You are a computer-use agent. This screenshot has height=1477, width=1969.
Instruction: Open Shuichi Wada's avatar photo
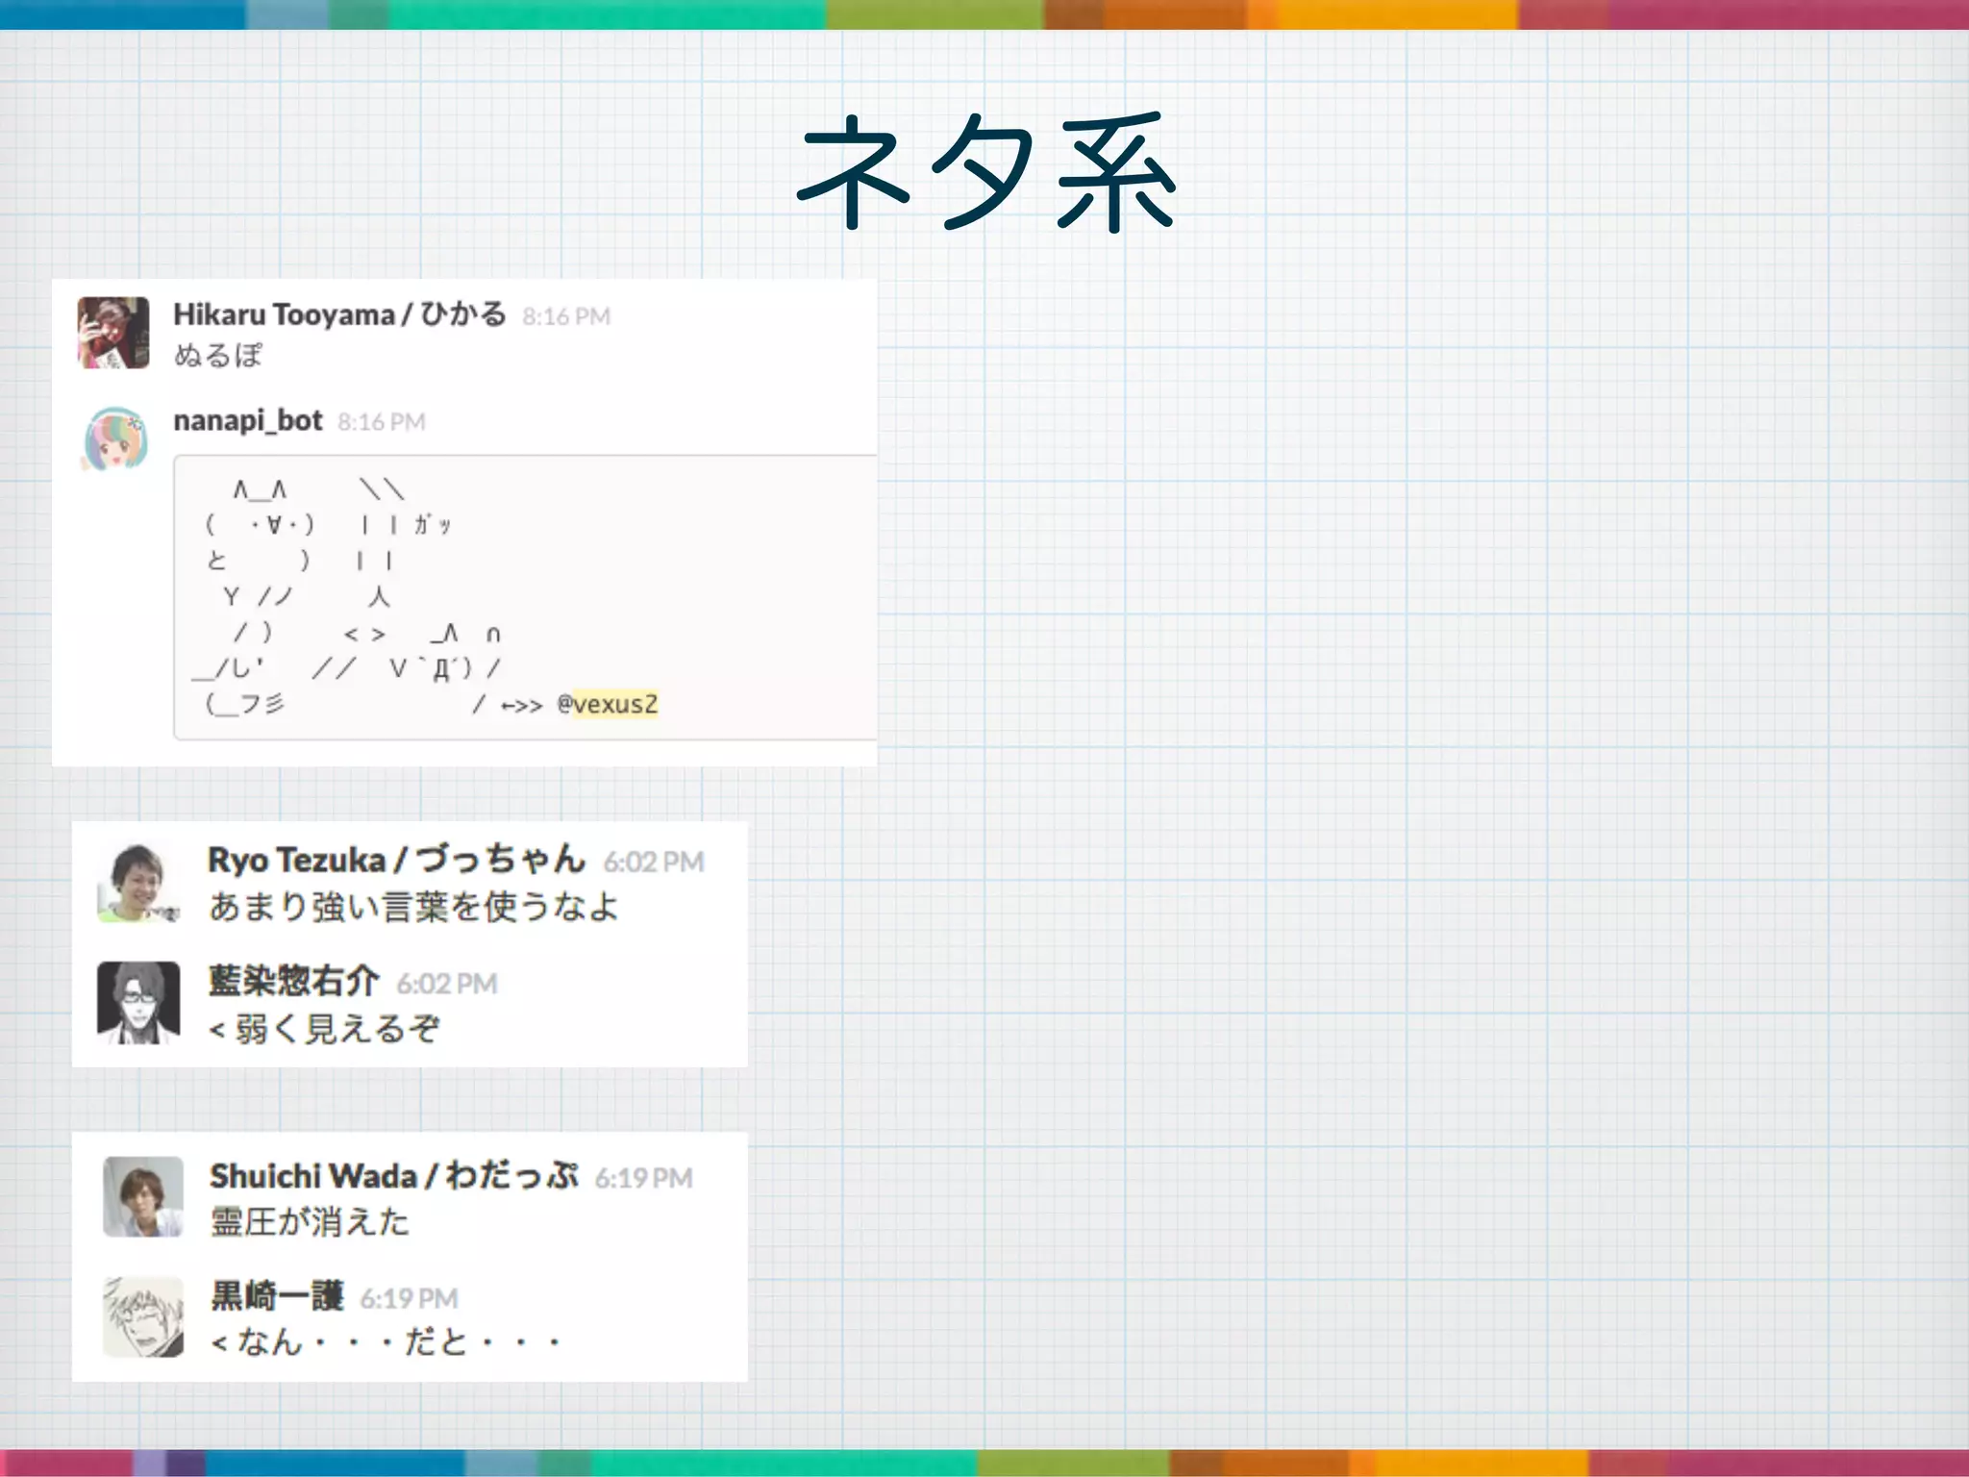143,1196
